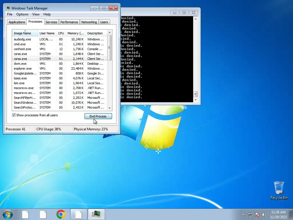The image size is (293, 220).
Task: Open the volume speaker tray icon
Action: coord(264,215)
